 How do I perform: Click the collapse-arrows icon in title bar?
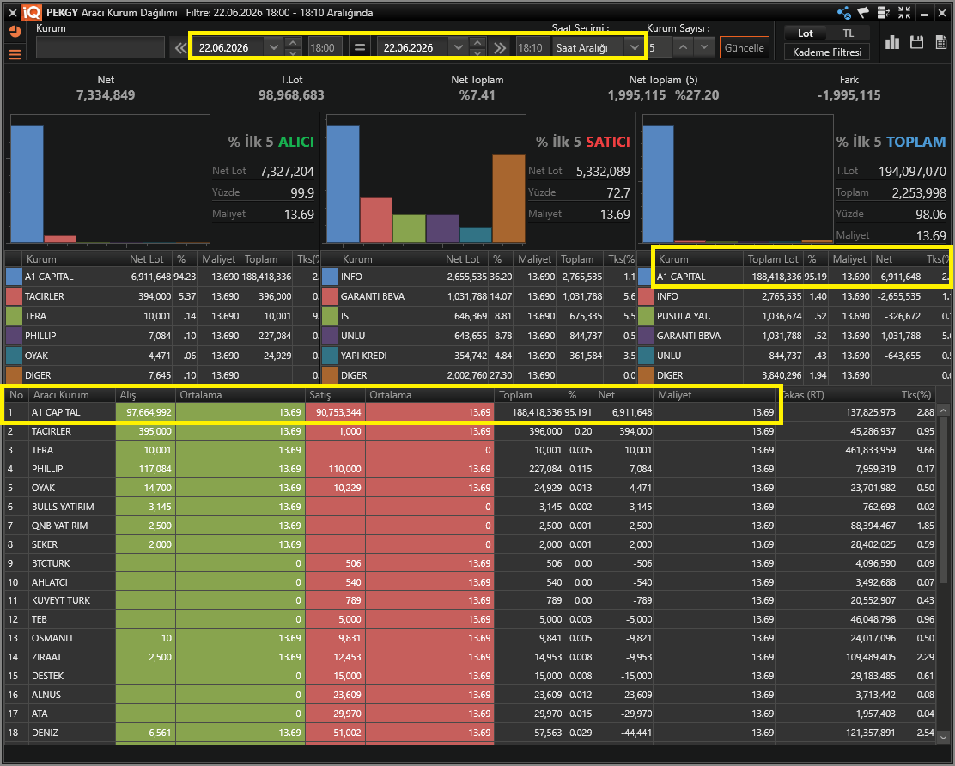[x=904, y=13]
